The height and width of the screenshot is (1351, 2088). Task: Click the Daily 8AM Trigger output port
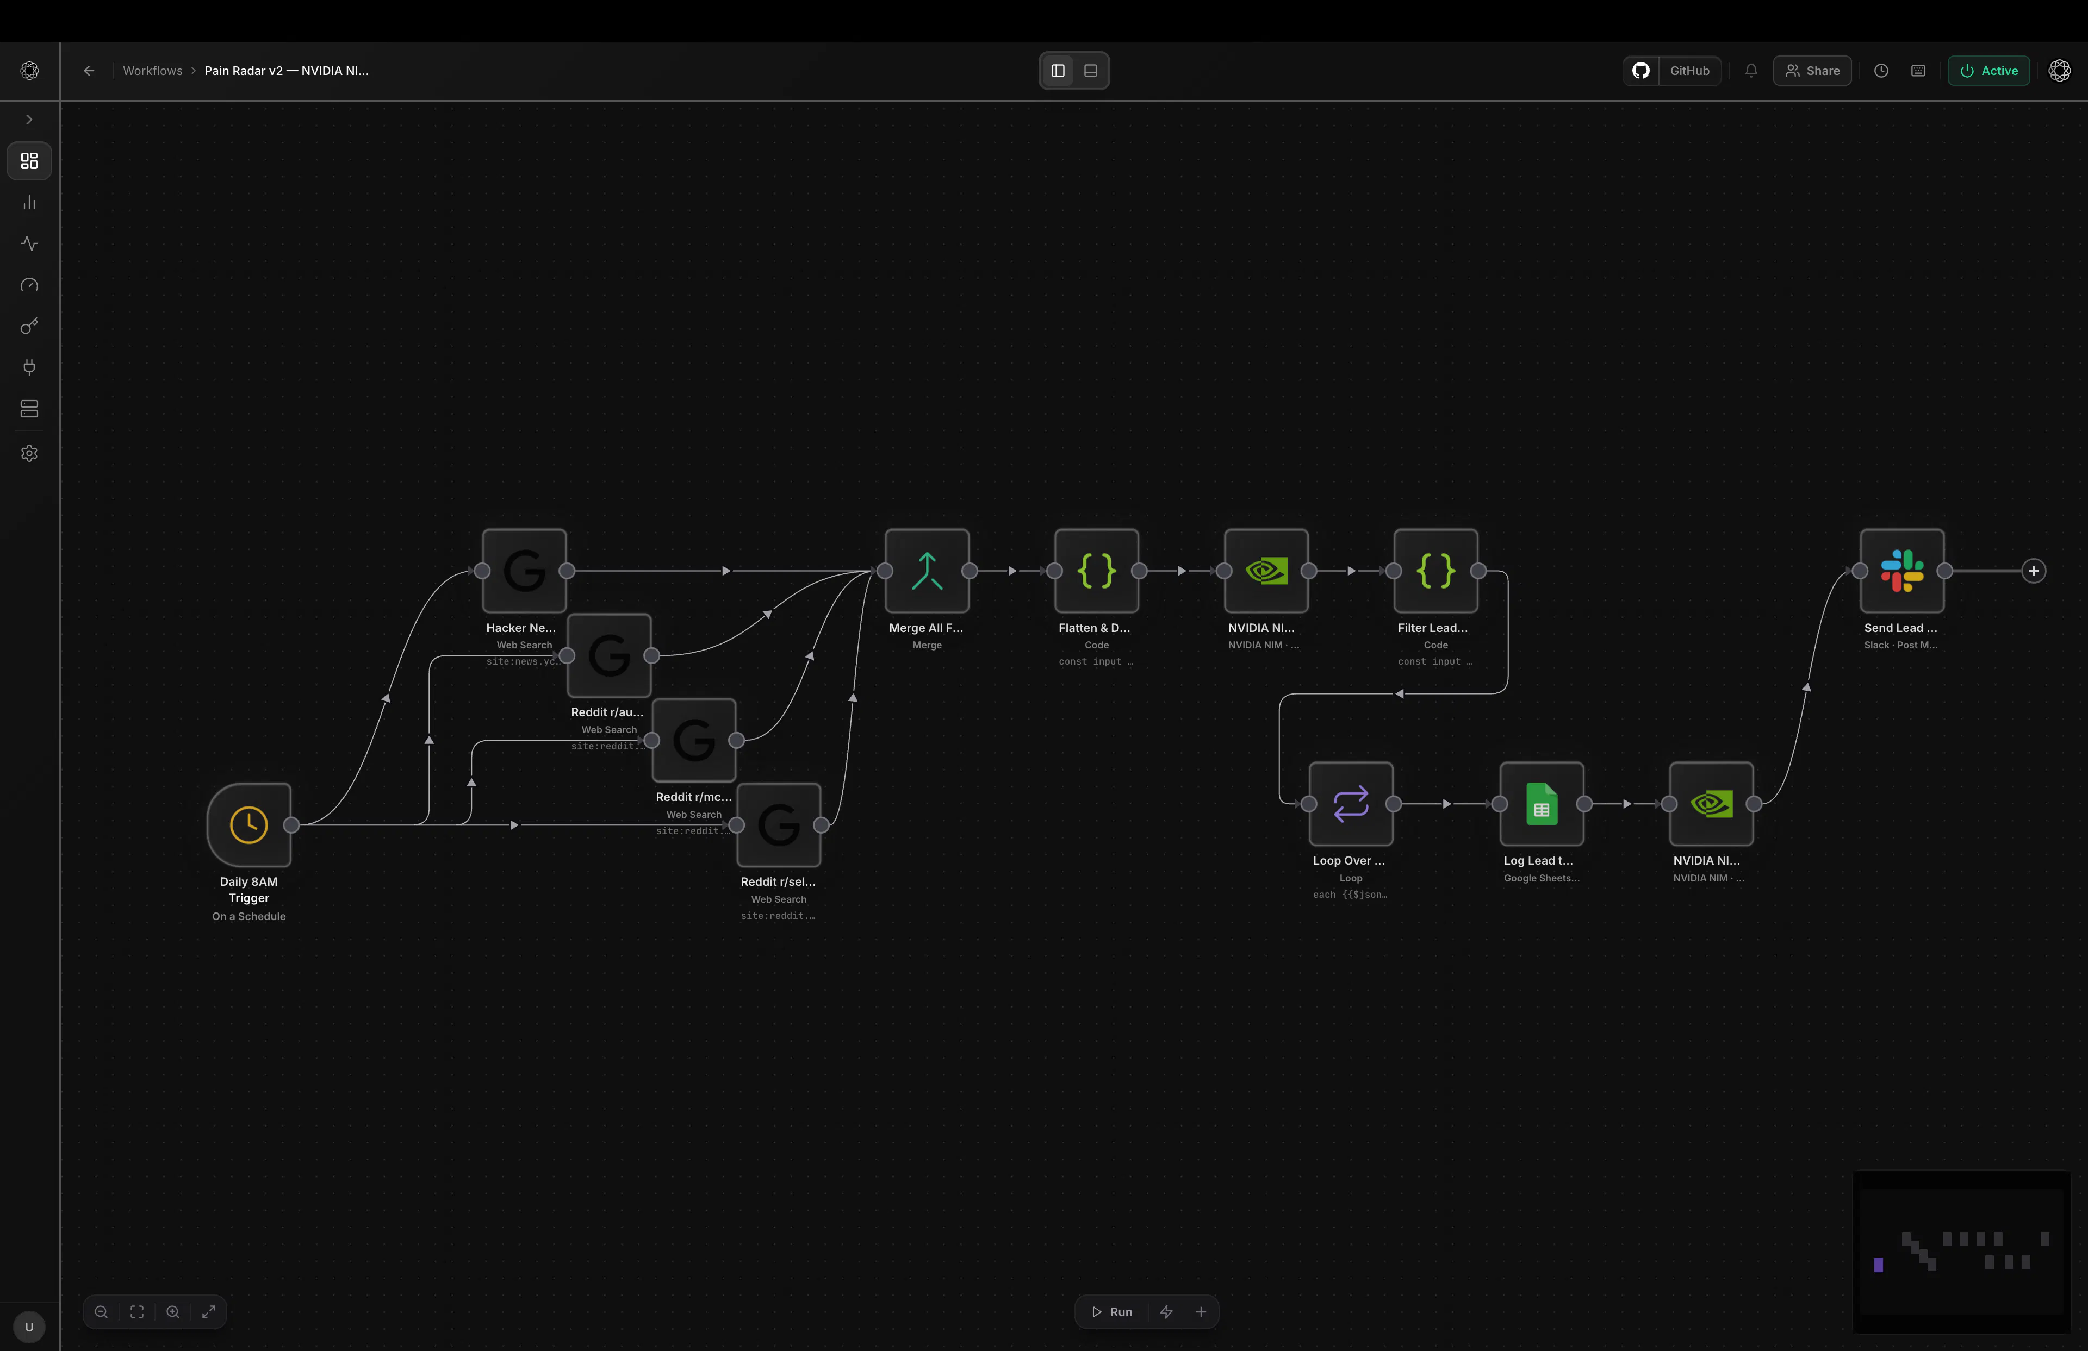tap(291, 825)
